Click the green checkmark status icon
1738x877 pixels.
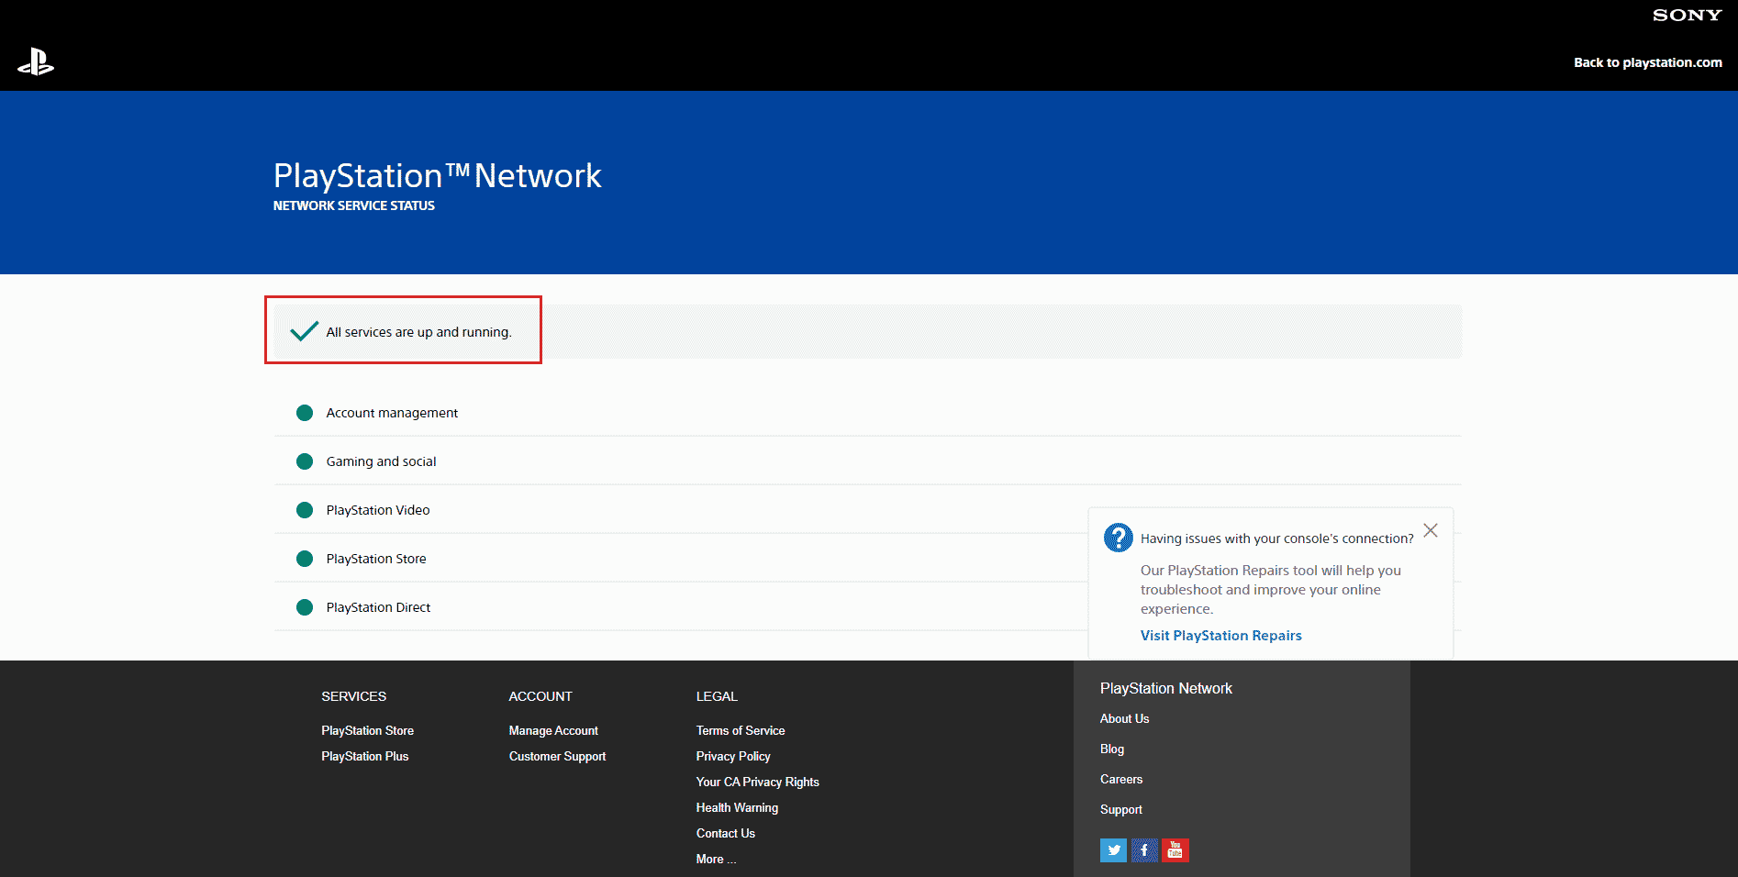click(303, 331)
